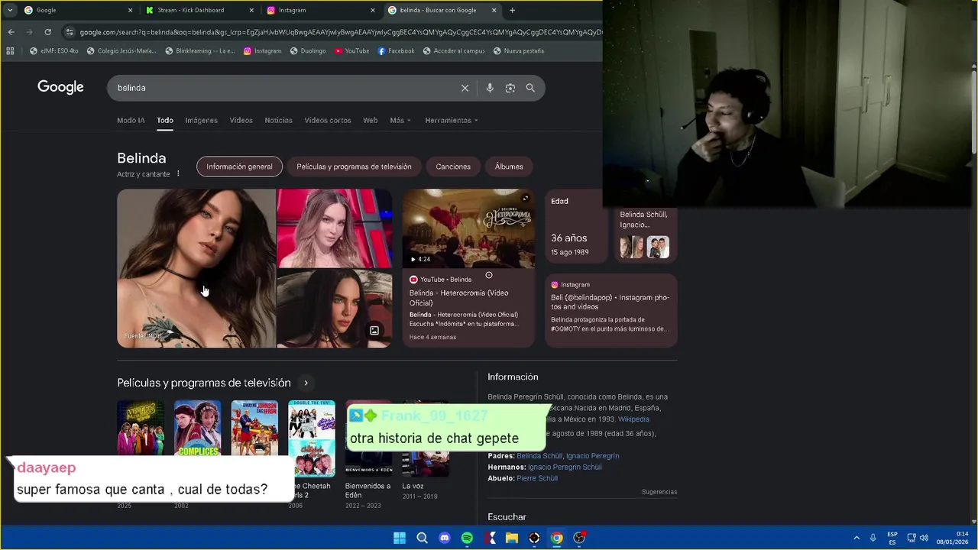This screenshot has width=978, height=550.
Task: Open the Facebook bookmark
Action: (396, 51)
